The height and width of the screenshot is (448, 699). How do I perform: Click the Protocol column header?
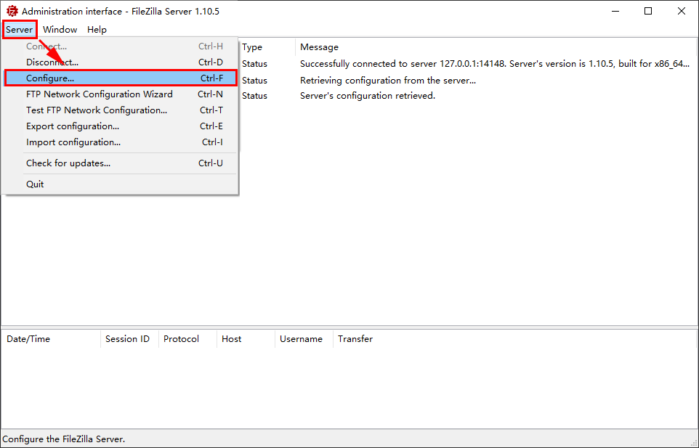(x=187, y=339)
